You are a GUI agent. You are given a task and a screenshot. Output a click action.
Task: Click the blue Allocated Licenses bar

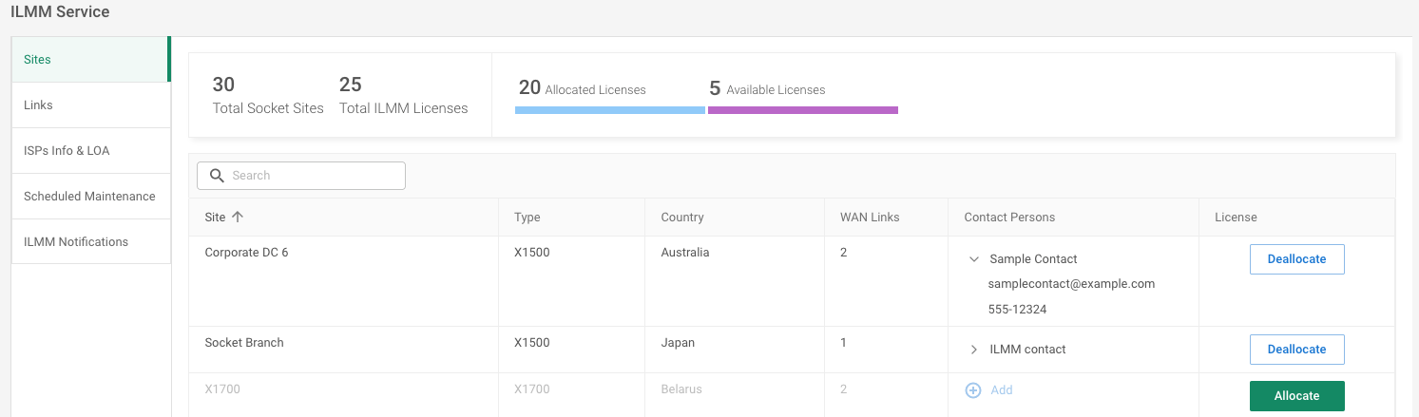(609, 110)
